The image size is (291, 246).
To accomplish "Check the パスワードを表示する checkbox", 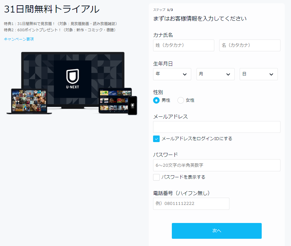I will coord(156,177).
